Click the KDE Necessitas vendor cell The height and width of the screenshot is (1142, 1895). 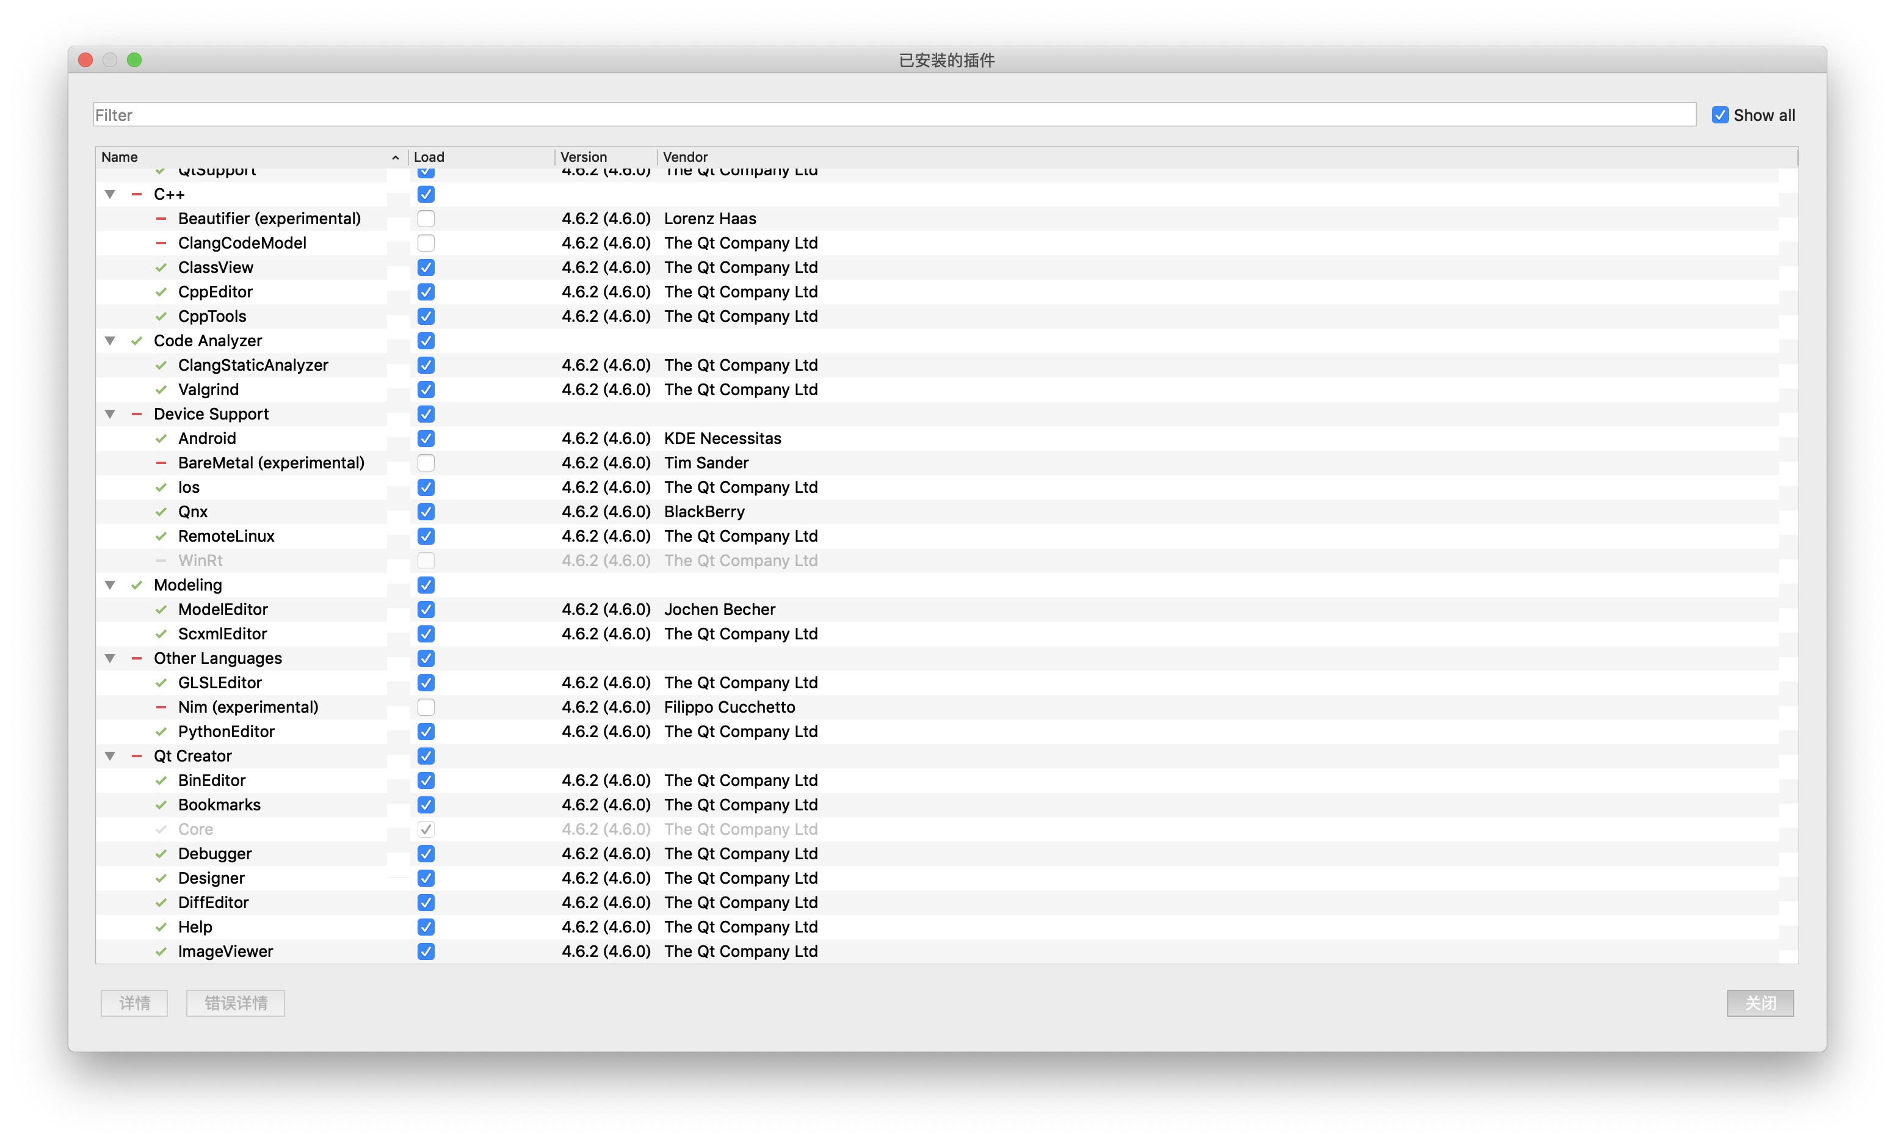click(722, 438)
